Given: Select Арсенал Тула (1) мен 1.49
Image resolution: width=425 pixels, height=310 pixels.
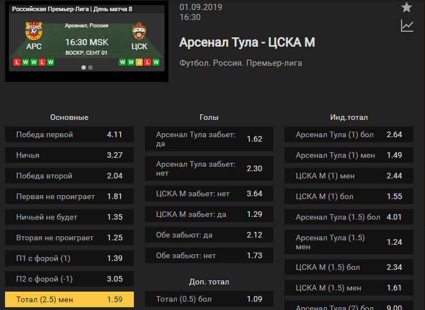Looking at the screenshot, I should pos(349,155).
